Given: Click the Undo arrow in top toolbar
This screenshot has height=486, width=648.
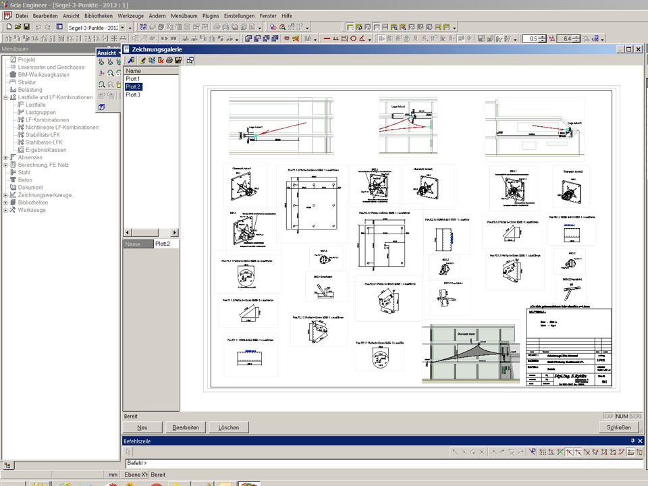Looking at the screenshot, I should point(38,27).
